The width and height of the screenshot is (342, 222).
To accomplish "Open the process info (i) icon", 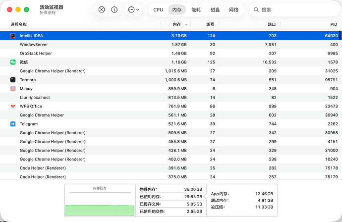I will (x=114, y=9).
